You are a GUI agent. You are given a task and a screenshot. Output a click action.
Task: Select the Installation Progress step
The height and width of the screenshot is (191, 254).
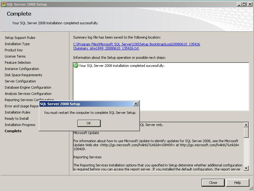[x=20, y=125]
